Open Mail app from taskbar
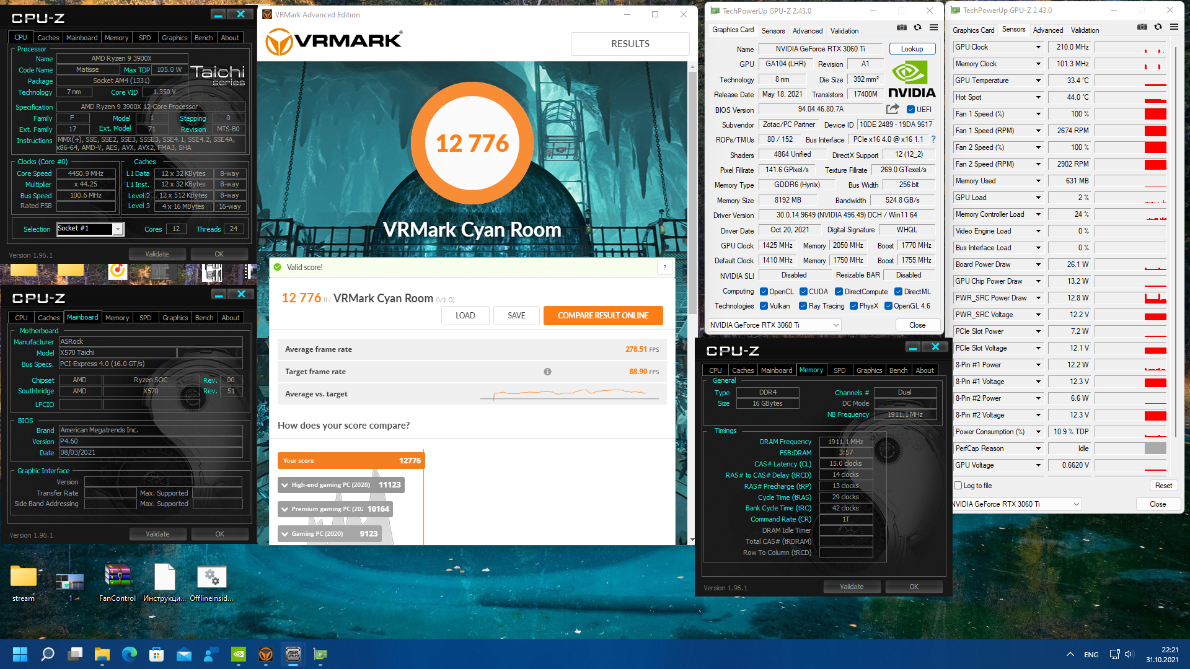This screenshot has height=669, width=1190. (x=184, y=654)
